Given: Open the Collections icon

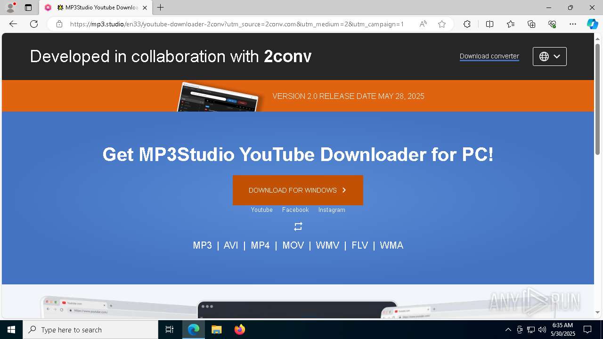Looking at the screenshot, I should [x=531, y=24].
